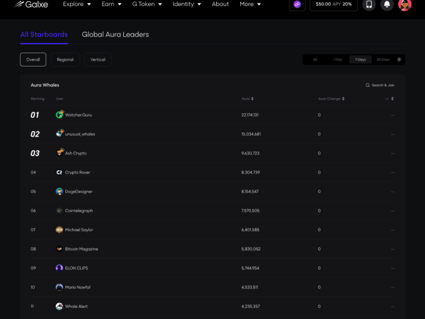Click the ranking number 03
The width and height of the screenshot is (425, 319).
click(x=35, y=153)
